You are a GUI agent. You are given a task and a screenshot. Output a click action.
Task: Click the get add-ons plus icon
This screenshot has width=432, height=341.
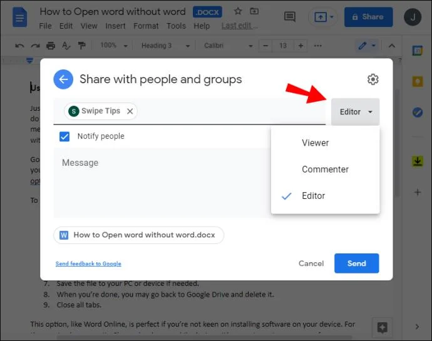click(x=418, y=192)
